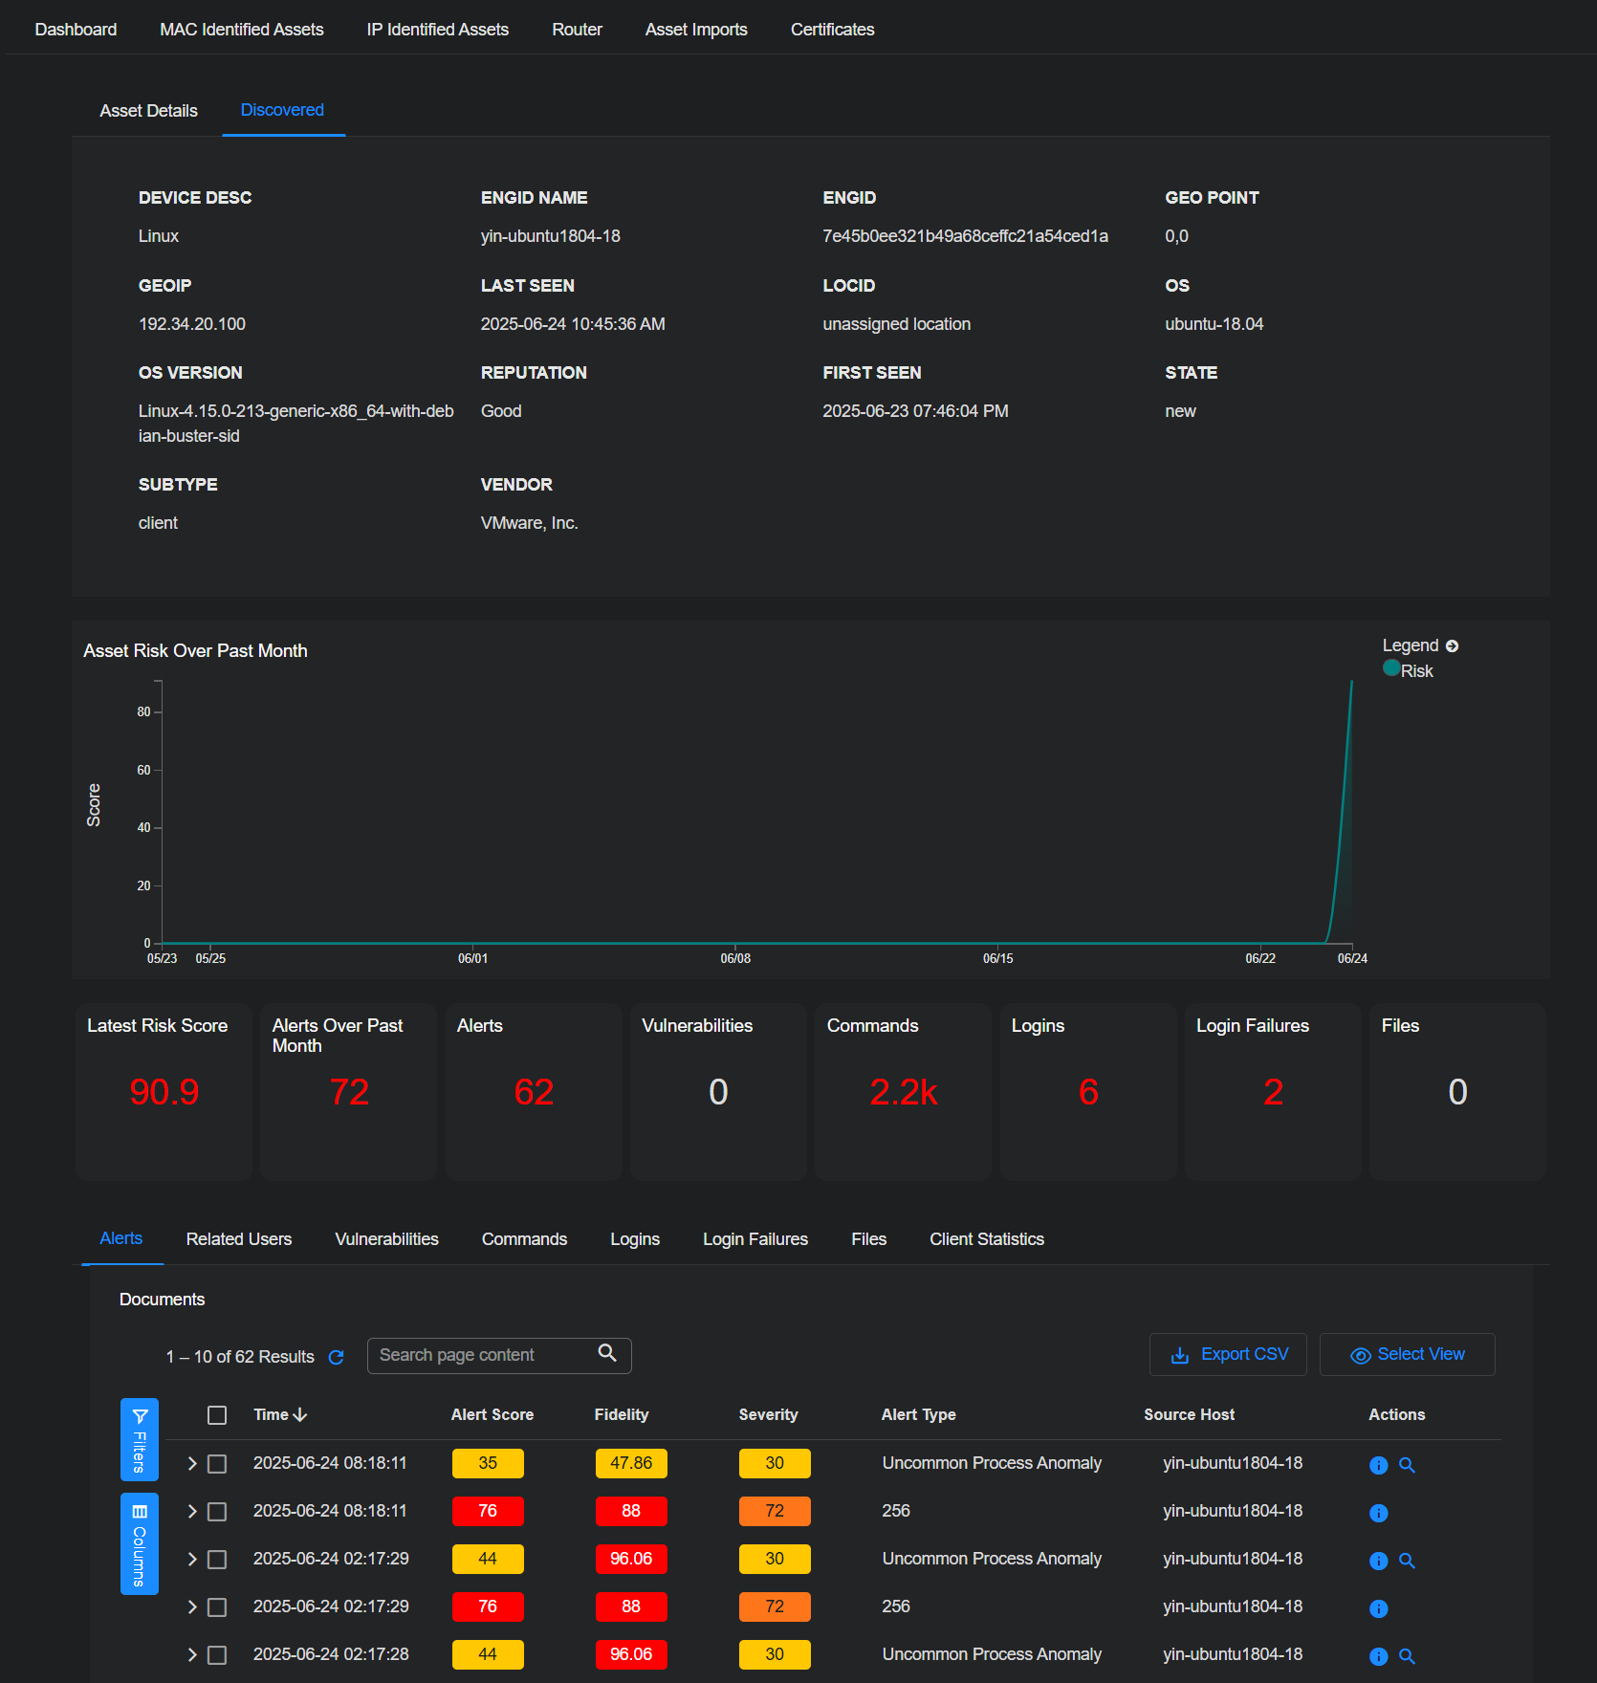Click the Select View button
This screenshot has width=1597, height=1683.
pyautogui.click(x=1407, y=1355)
